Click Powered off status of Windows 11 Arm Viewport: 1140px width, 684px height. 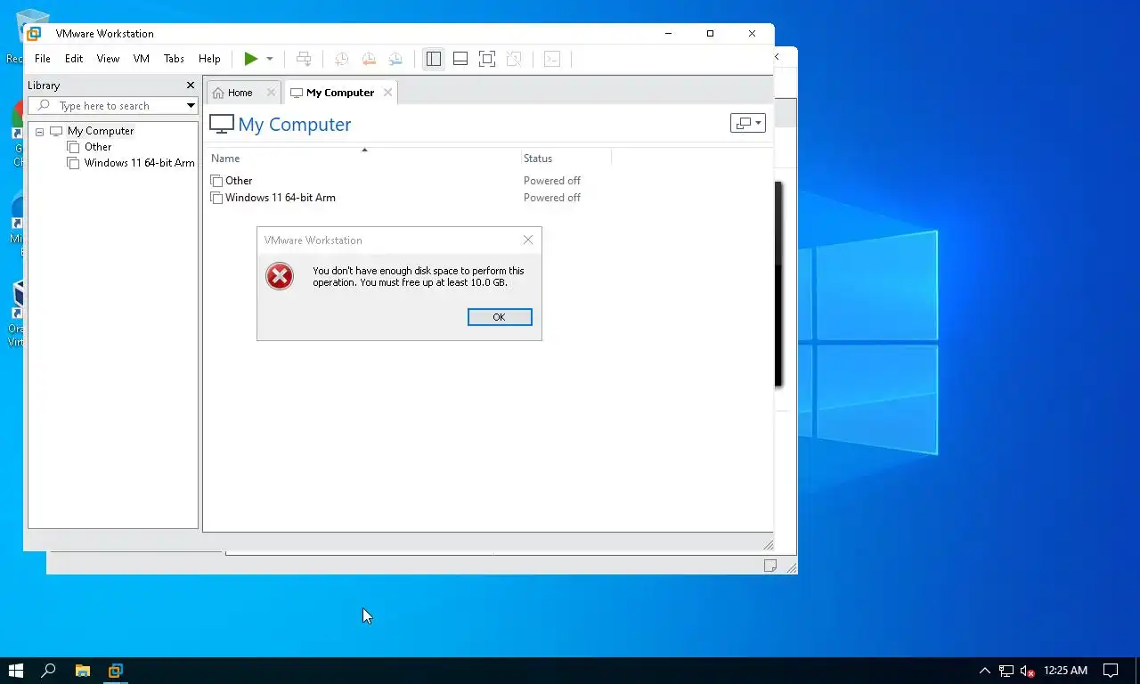(552, 198)
